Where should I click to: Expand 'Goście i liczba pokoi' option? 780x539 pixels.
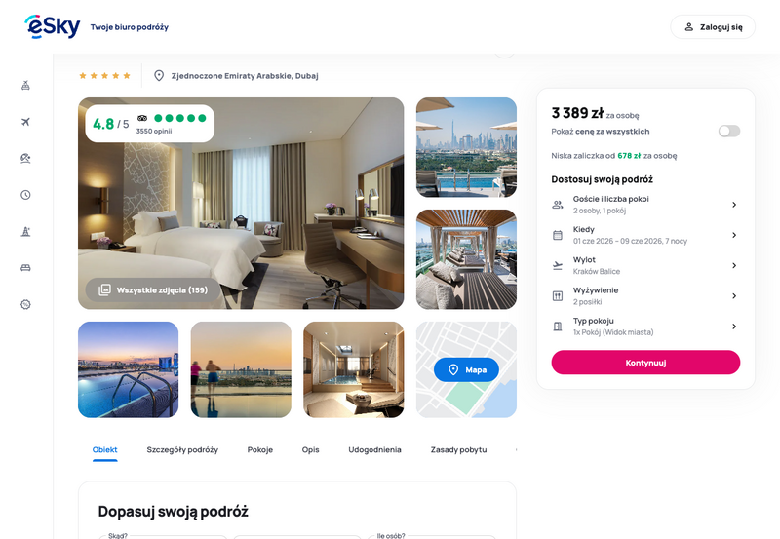[645, 205]
